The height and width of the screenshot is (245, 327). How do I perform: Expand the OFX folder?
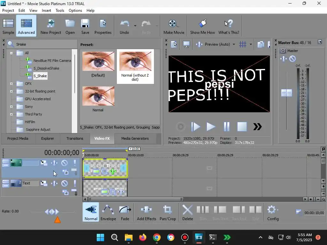[x=11, y=84]
